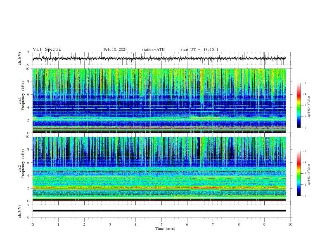Click the '-5' label on ch.2 colorbar

(x=304, y=173)
